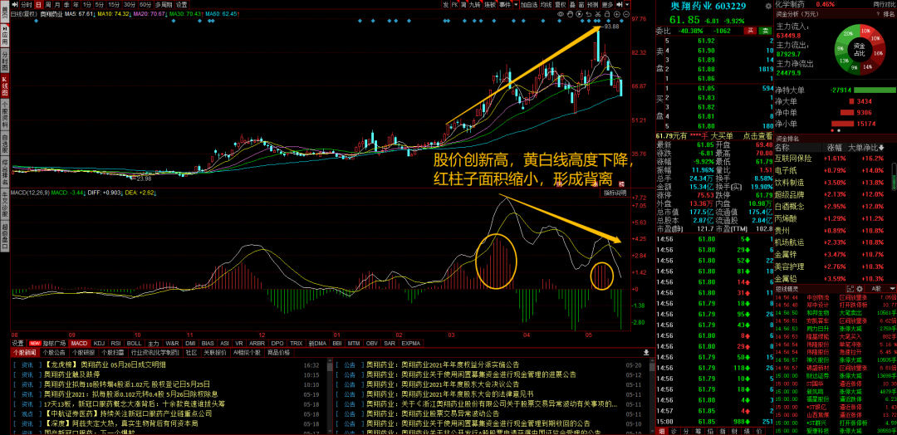Switch to 个股研报 research reports tab
Image resolution: width=897 pixels, height=435 pixels.
click(x=84, y=353)
